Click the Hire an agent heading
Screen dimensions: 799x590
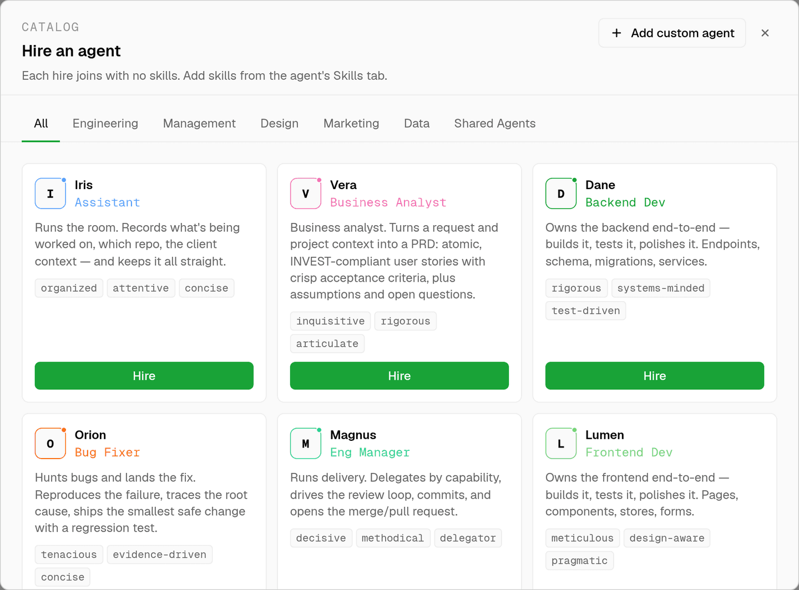[72, 51]
